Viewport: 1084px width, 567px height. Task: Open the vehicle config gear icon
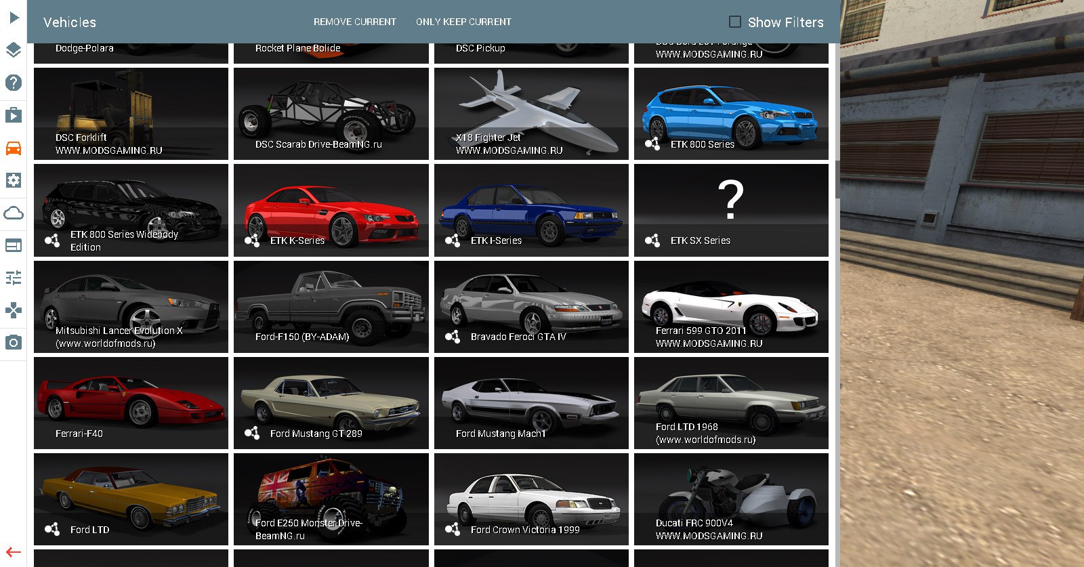tap(14, 180)
